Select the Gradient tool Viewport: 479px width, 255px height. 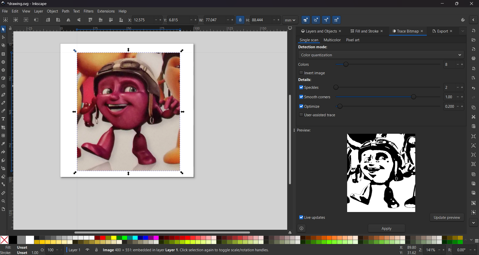point(3,127)
